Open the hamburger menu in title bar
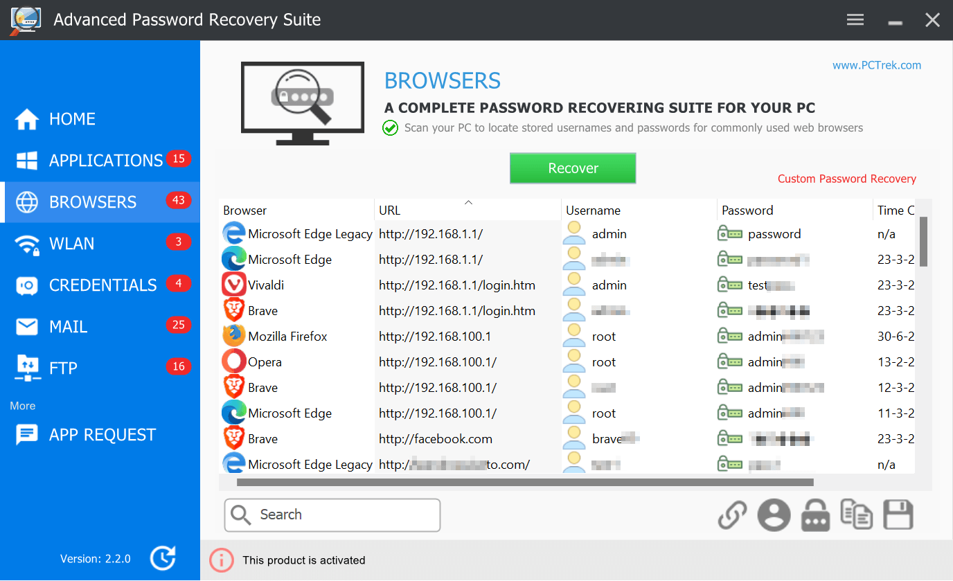953x581 pixels. point(855,19)
